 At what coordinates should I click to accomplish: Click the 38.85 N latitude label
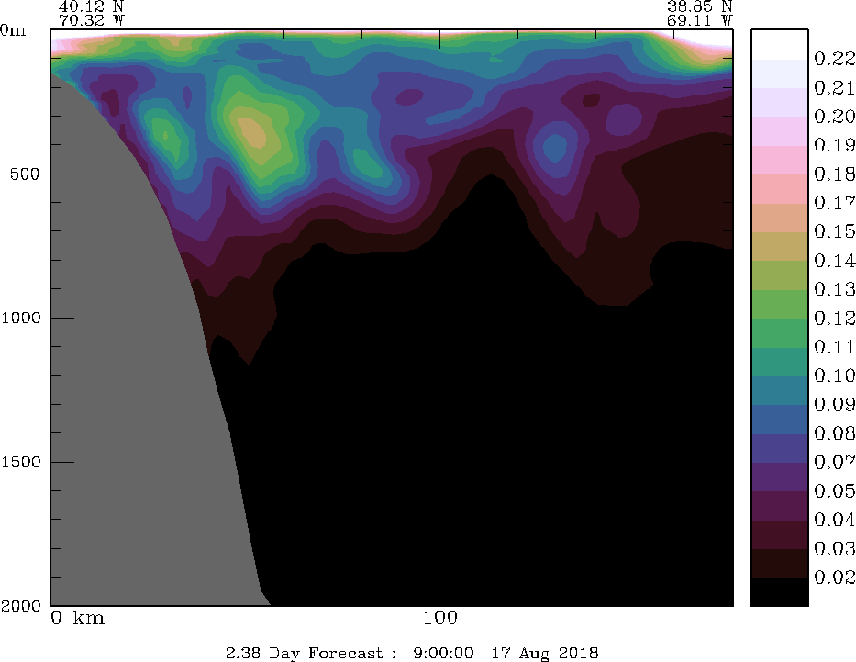pyautogui.click(x=699, y=6)
